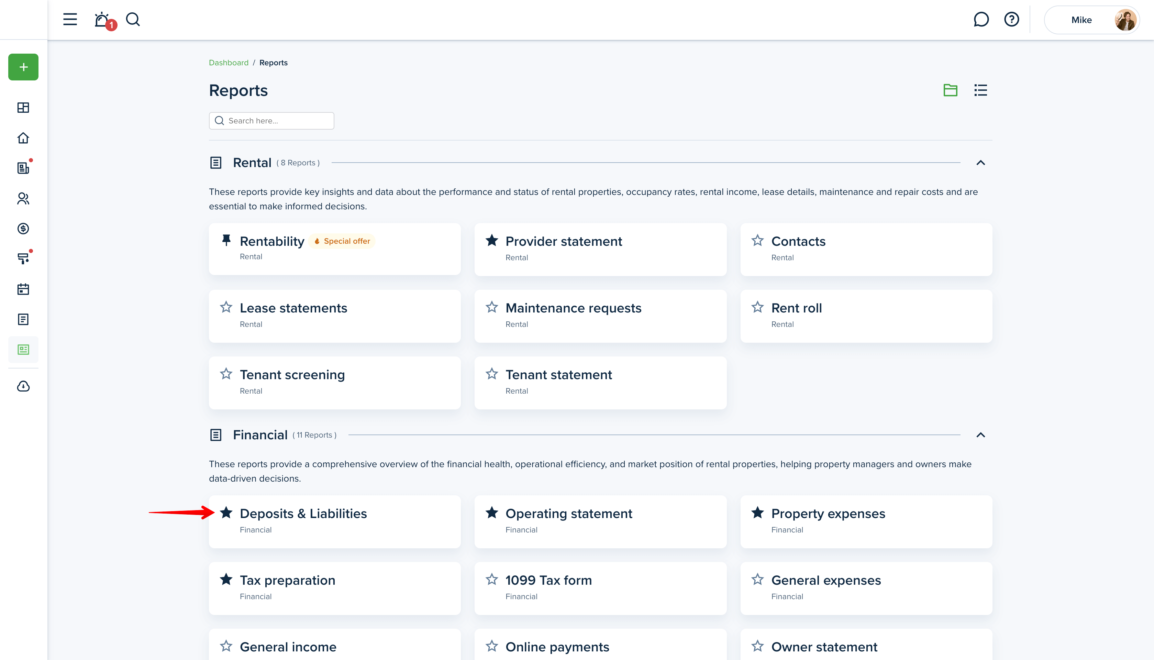Screen dimensions: 1154x660
Task: Unfavorite the Deposits & Liabilities star
Action: 226,513
